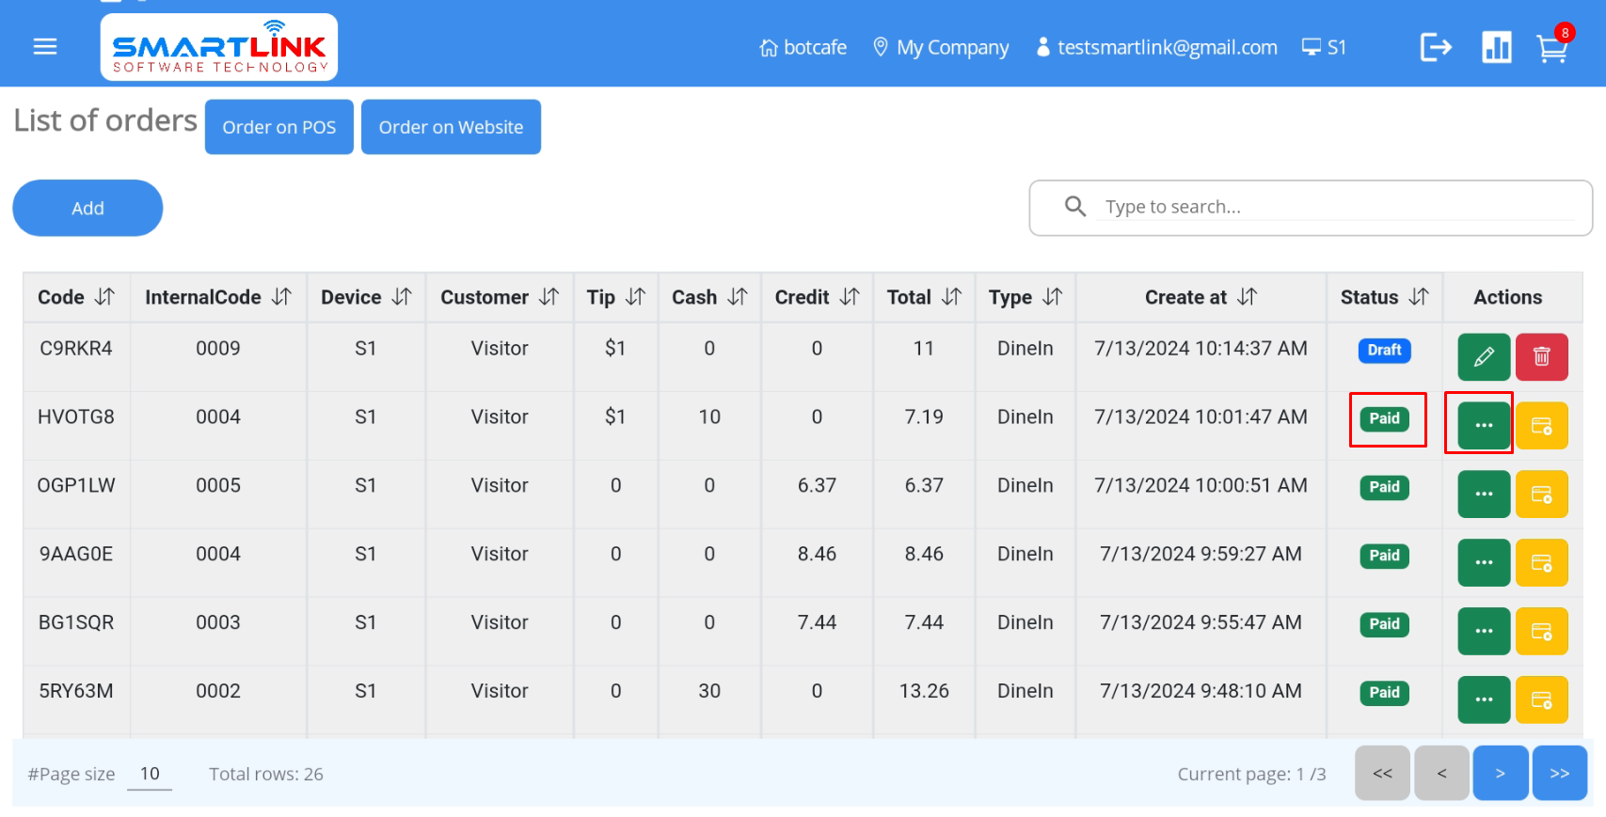Open the shopping cart with 8 items
The width and height of the screenshot is (1606, 817).
(x=1551, y=48)
